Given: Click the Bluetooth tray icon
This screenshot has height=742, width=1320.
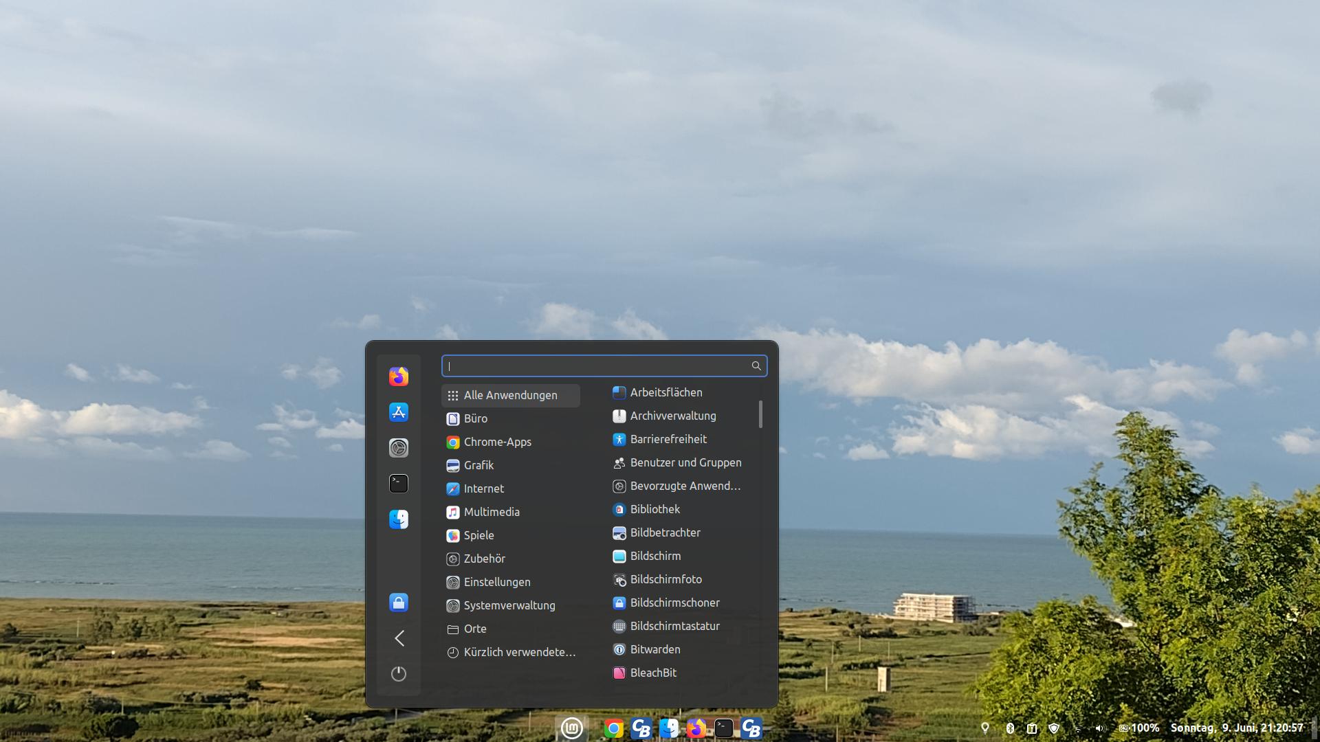Looking at the screenshot, I should [x=1010, y=728].
